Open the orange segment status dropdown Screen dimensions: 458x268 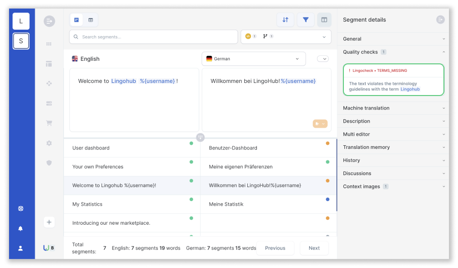[320, 124]
